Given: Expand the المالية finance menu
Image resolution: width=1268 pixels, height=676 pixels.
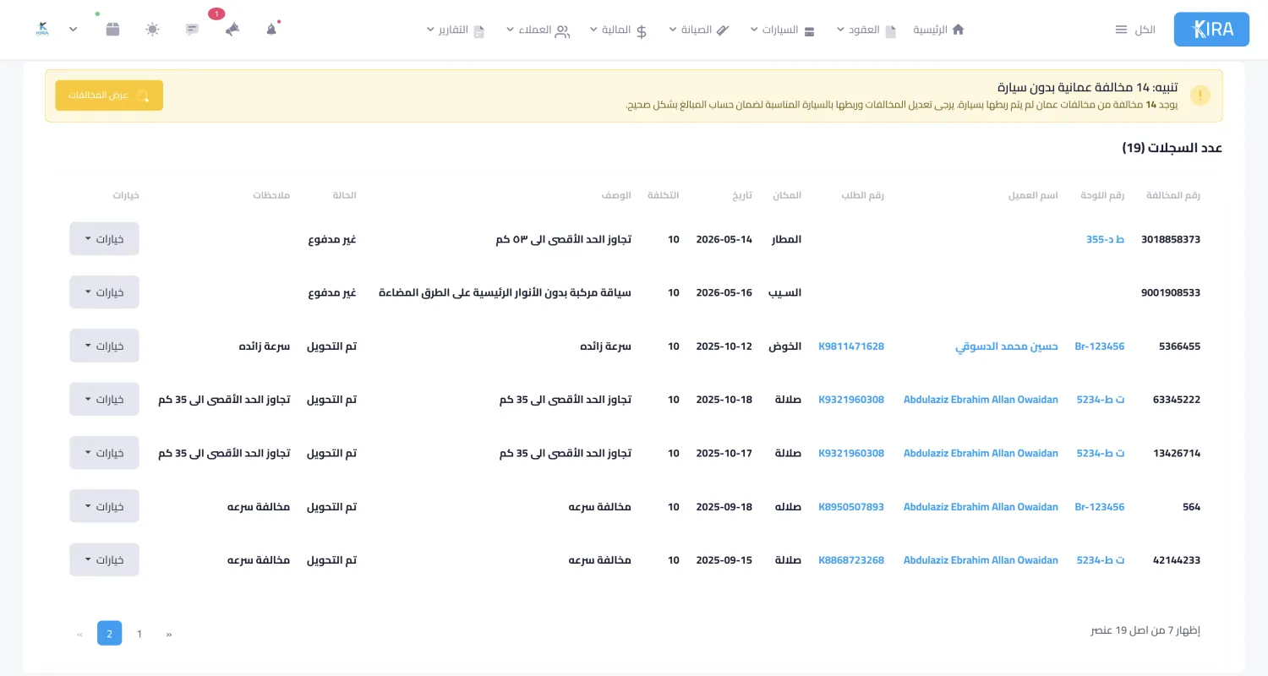Looking at the screenshot, I should (x=618, y=30).
